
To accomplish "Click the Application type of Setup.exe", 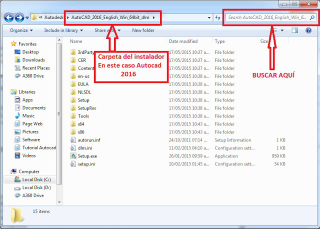I will pos(226,156).
